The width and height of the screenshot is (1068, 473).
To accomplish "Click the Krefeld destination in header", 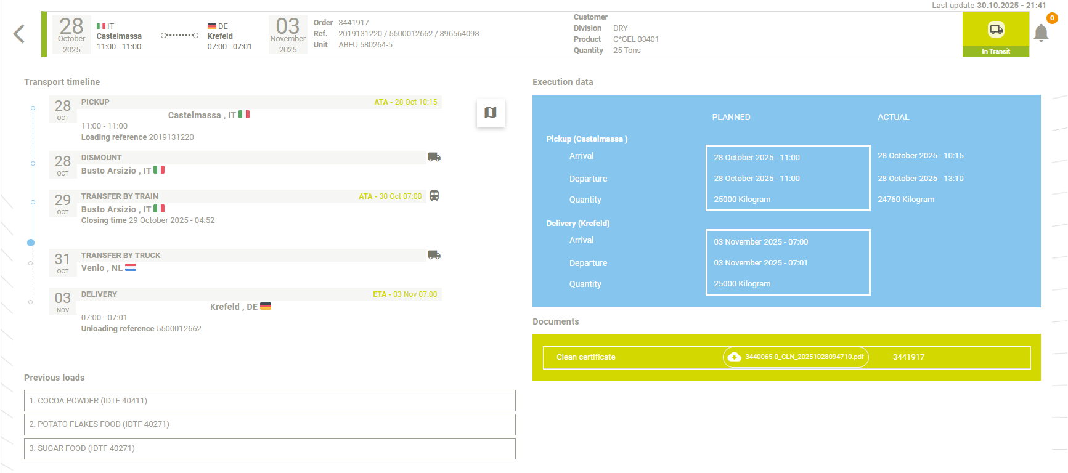I will tap(220, 36).
